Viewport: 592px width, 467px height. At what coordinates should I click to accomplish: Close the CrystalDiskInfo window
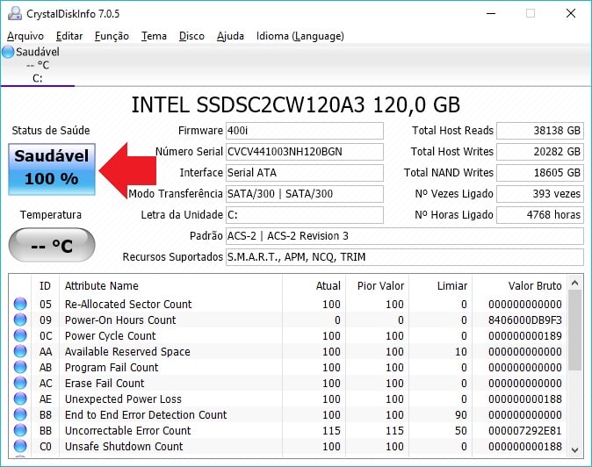[x=571, y=13]
